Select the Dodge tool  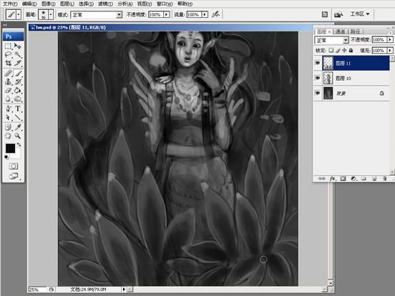click(x=18, y=99)
